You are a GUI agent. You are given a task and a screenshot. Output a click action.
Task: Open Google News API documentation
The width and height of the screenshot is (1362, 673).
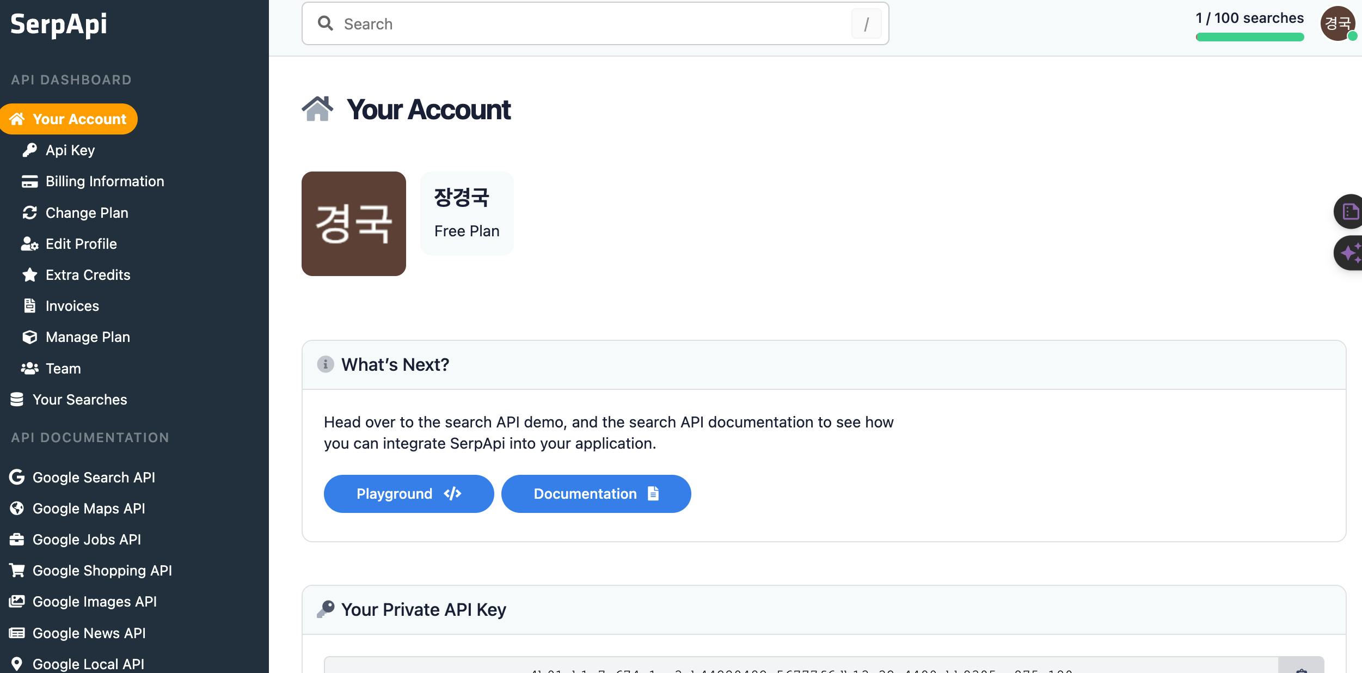click(89, 633)
